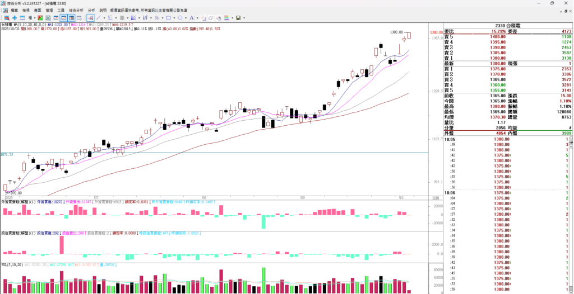Click the blue plus add icon in toolbar
This screenshot has width=574, height=294.
[15, 18]
